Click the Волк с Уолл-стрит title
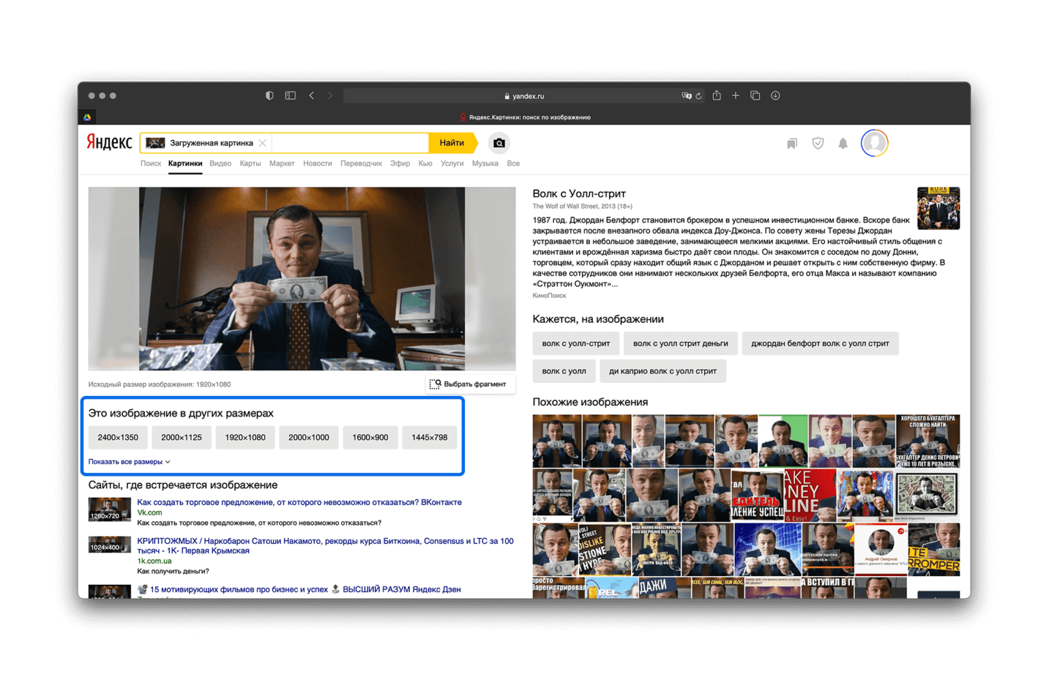The image size is (1049, 699). coord(579,194)
